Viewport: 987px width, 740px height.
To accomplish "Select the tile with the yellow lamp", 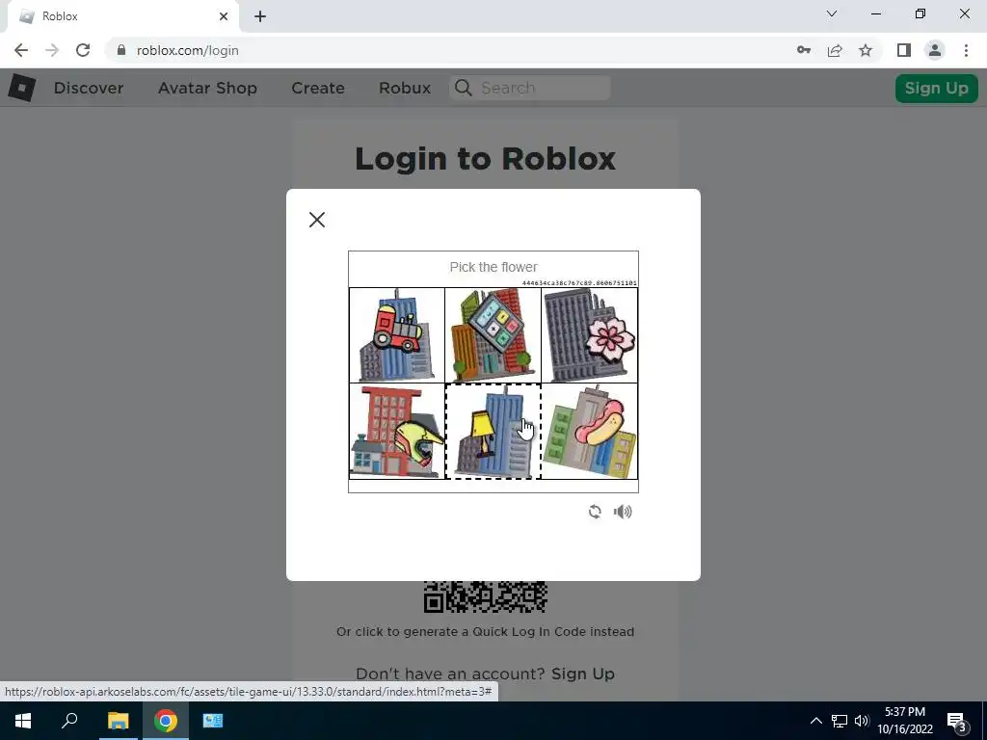I will click(493, 432).
